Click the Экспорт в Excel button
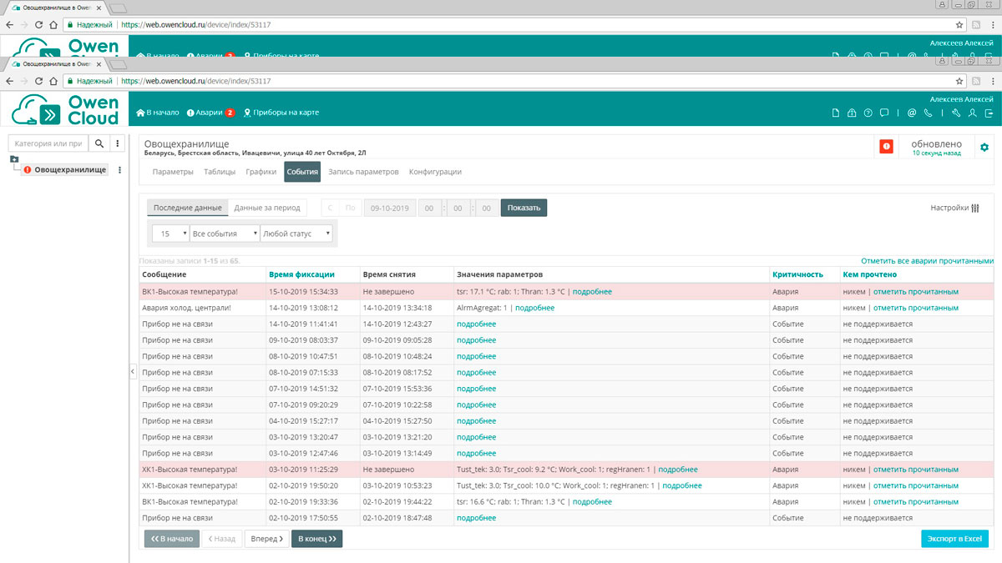 pyautogui.click(x=955, y=539)
